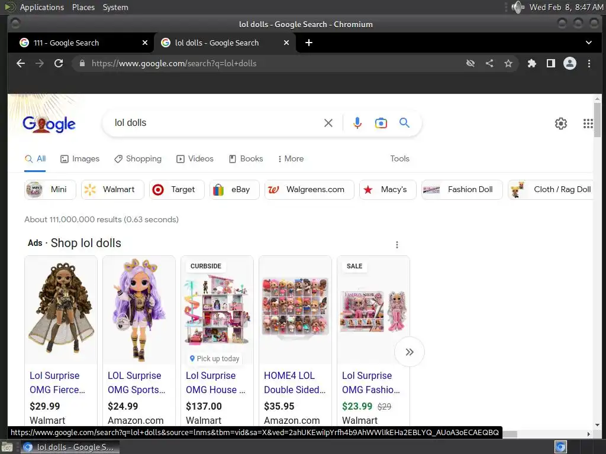
Task: Clear the search box text
Action: pyautogui.click(x=328, y=123)
